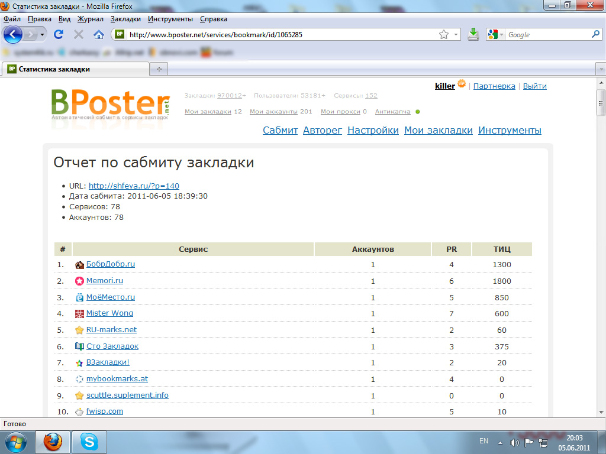Open the downloads arrow icon
This screenshot has width=606, height=454.
click(473, 34)
